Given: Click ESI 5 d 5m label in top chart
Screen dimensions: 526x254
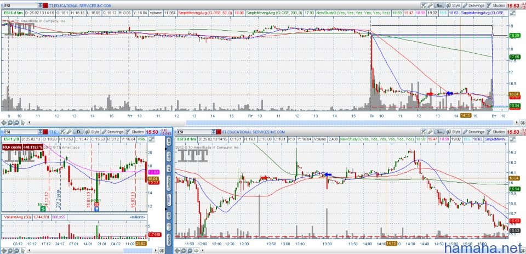Looking at the screenshot, I should [x=14, y=13].
